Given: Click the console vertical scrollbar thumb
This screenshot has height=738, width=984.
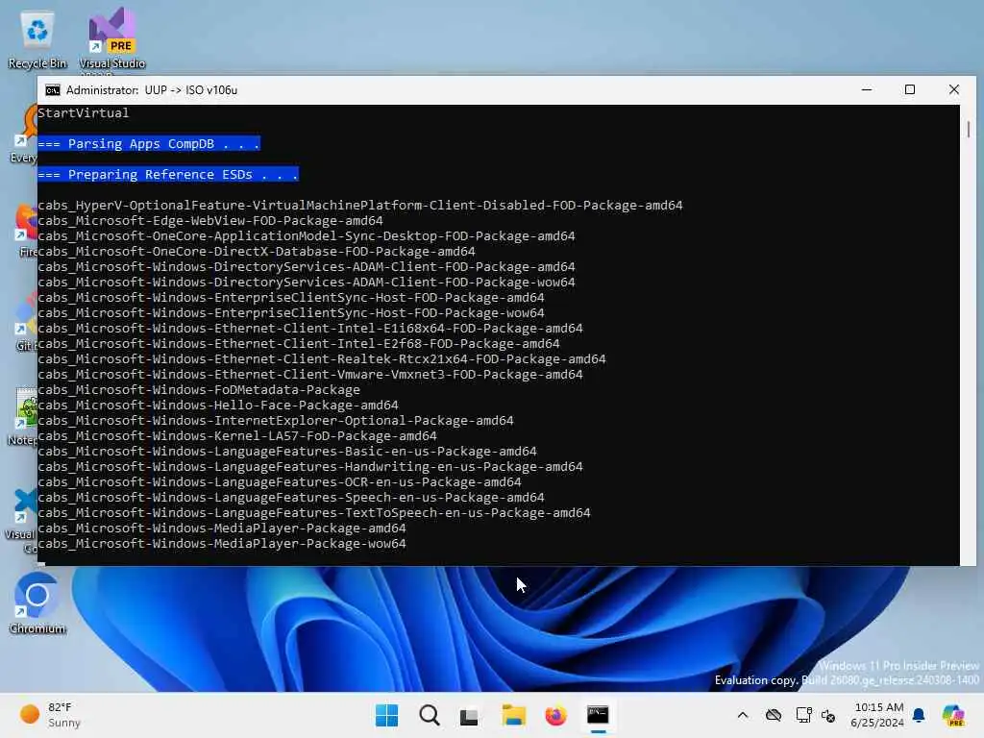Looking at the screenshot, I should tap(969, 130).
